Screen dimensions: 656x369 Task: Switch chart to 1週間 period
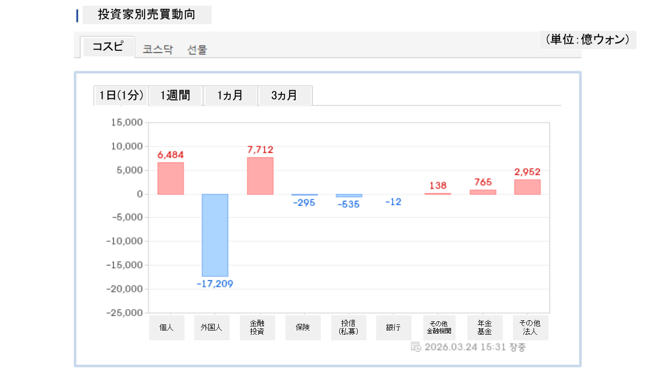(175, 95)
